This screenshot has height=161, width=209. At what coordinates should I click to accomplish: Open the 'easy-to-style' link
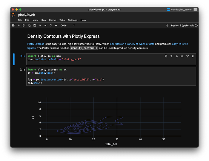click(180, 44)
